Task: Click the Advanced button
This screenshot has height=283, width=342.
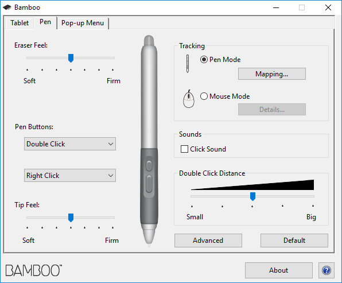Action: 208,241
